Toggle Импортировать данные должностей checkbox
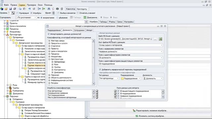Viewport: 212px width, 119px height. click(49, 34)
